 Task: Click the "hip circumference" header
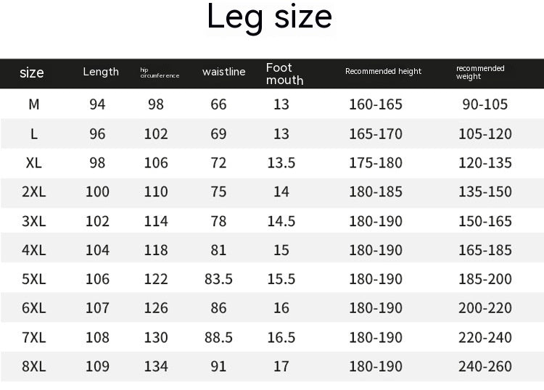(x=159, y=72)
